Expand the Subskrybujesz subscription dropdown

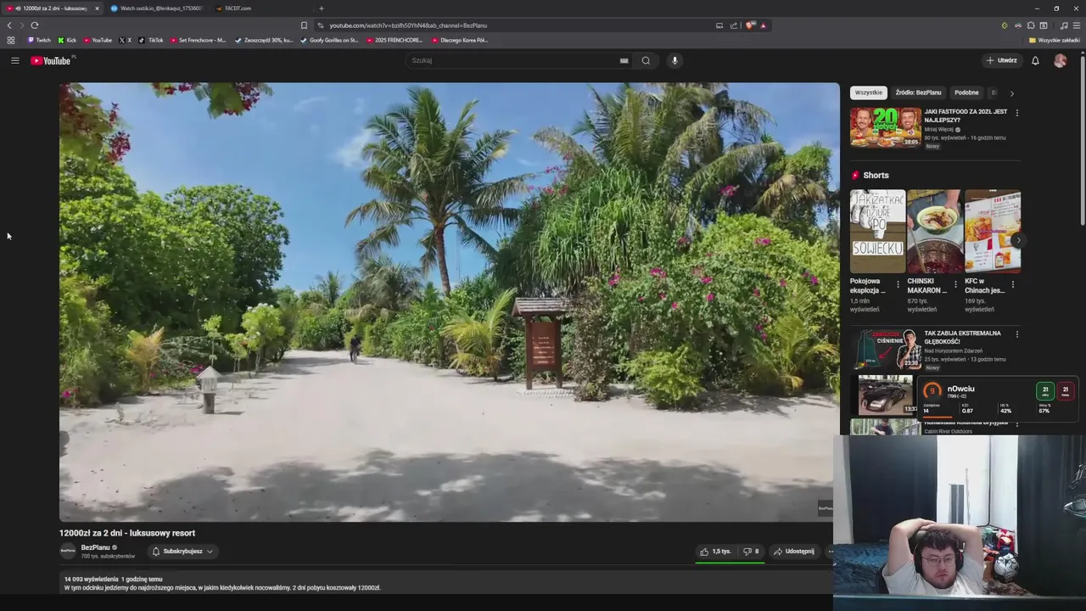click(182, 552)
